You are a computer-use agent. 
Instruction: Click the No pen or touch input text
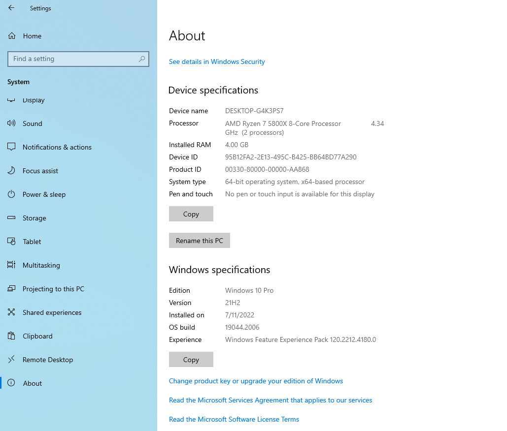[300, 194]
